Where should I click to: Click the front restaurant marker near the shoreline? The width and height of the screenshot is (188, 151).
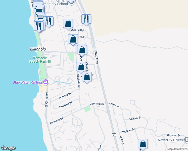39,26
